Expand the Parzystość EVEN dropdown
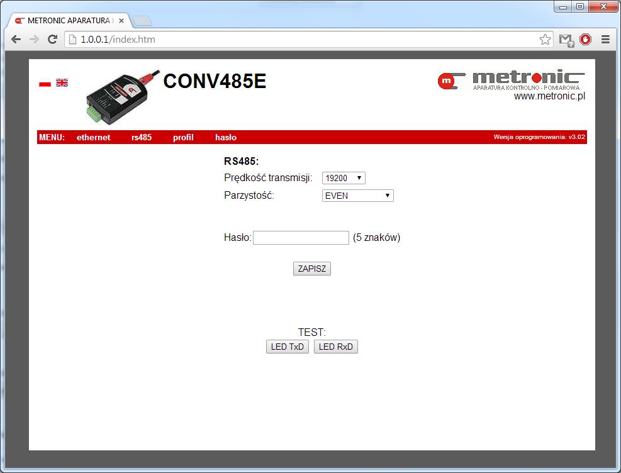The image size is (621, 473). pyautogui.click(x=357, y=196)
